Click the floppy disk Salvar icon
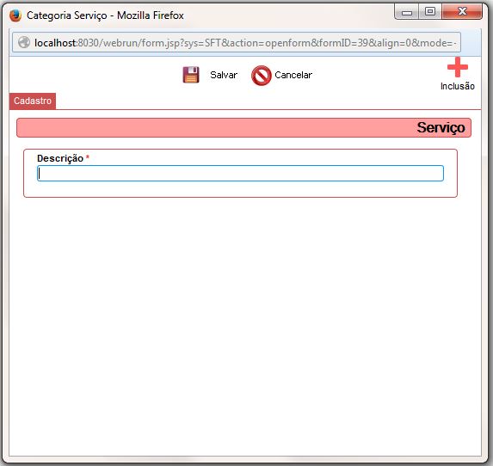The image size is (493, 466). [x=191, y=75]
